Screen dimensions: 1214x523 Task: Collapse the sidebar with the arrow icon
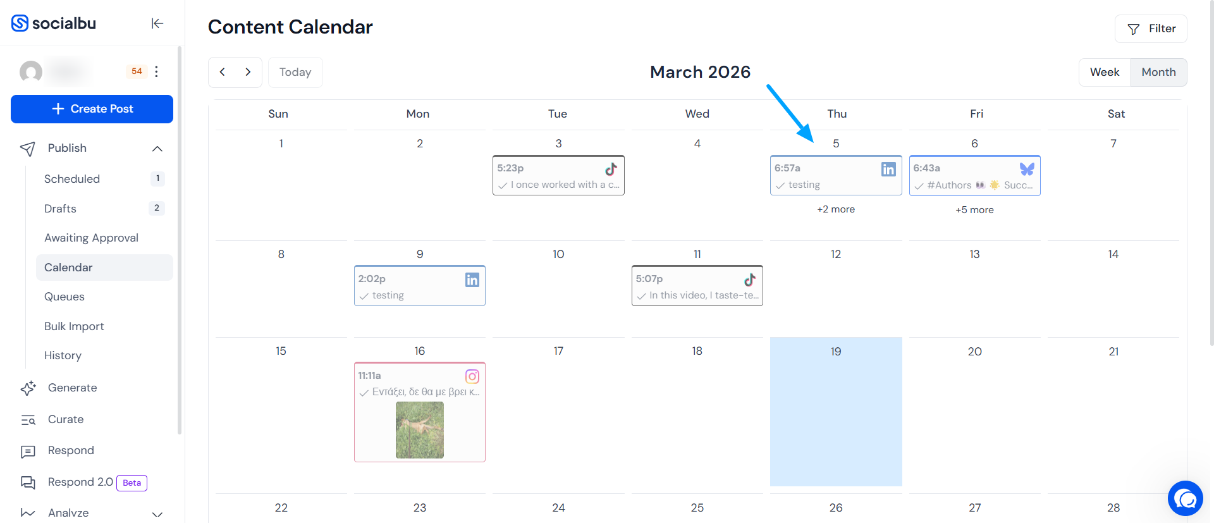tap(157, 23)
